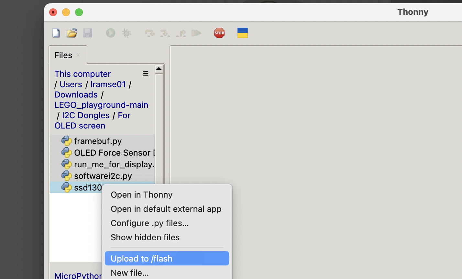Select the OLED Force Sensor file
462x279 pixels.
[102, 153]
